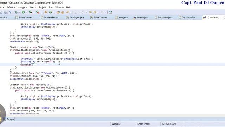The width and height of the screenshot is (225, 127).
Task: Click the Back navigation arrow icon
Action: (95, 12)
